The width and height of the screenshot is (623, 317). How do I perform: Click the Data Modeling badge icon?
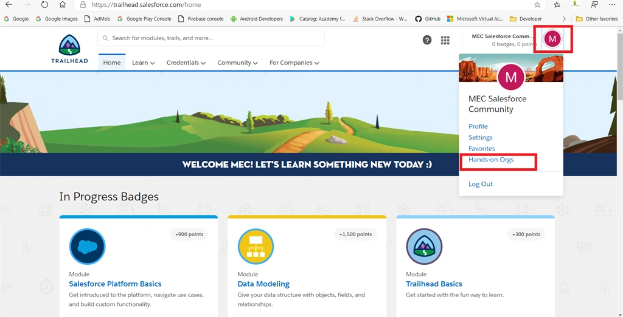click(256, 247)
